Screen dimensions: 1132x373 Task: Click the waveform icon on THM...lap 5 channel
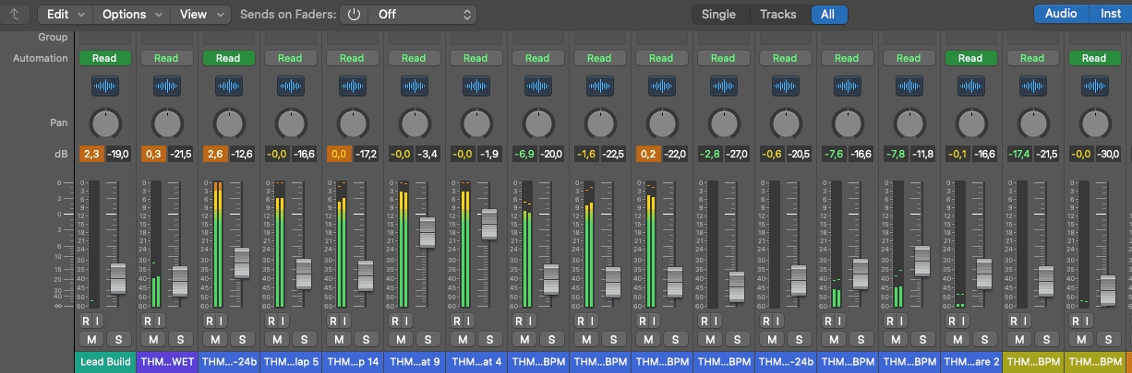[x=290, y=87]
